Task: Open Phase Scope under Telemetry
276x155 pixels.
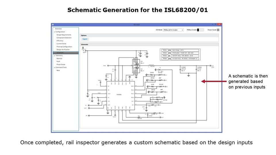Action: click(61, 65)
